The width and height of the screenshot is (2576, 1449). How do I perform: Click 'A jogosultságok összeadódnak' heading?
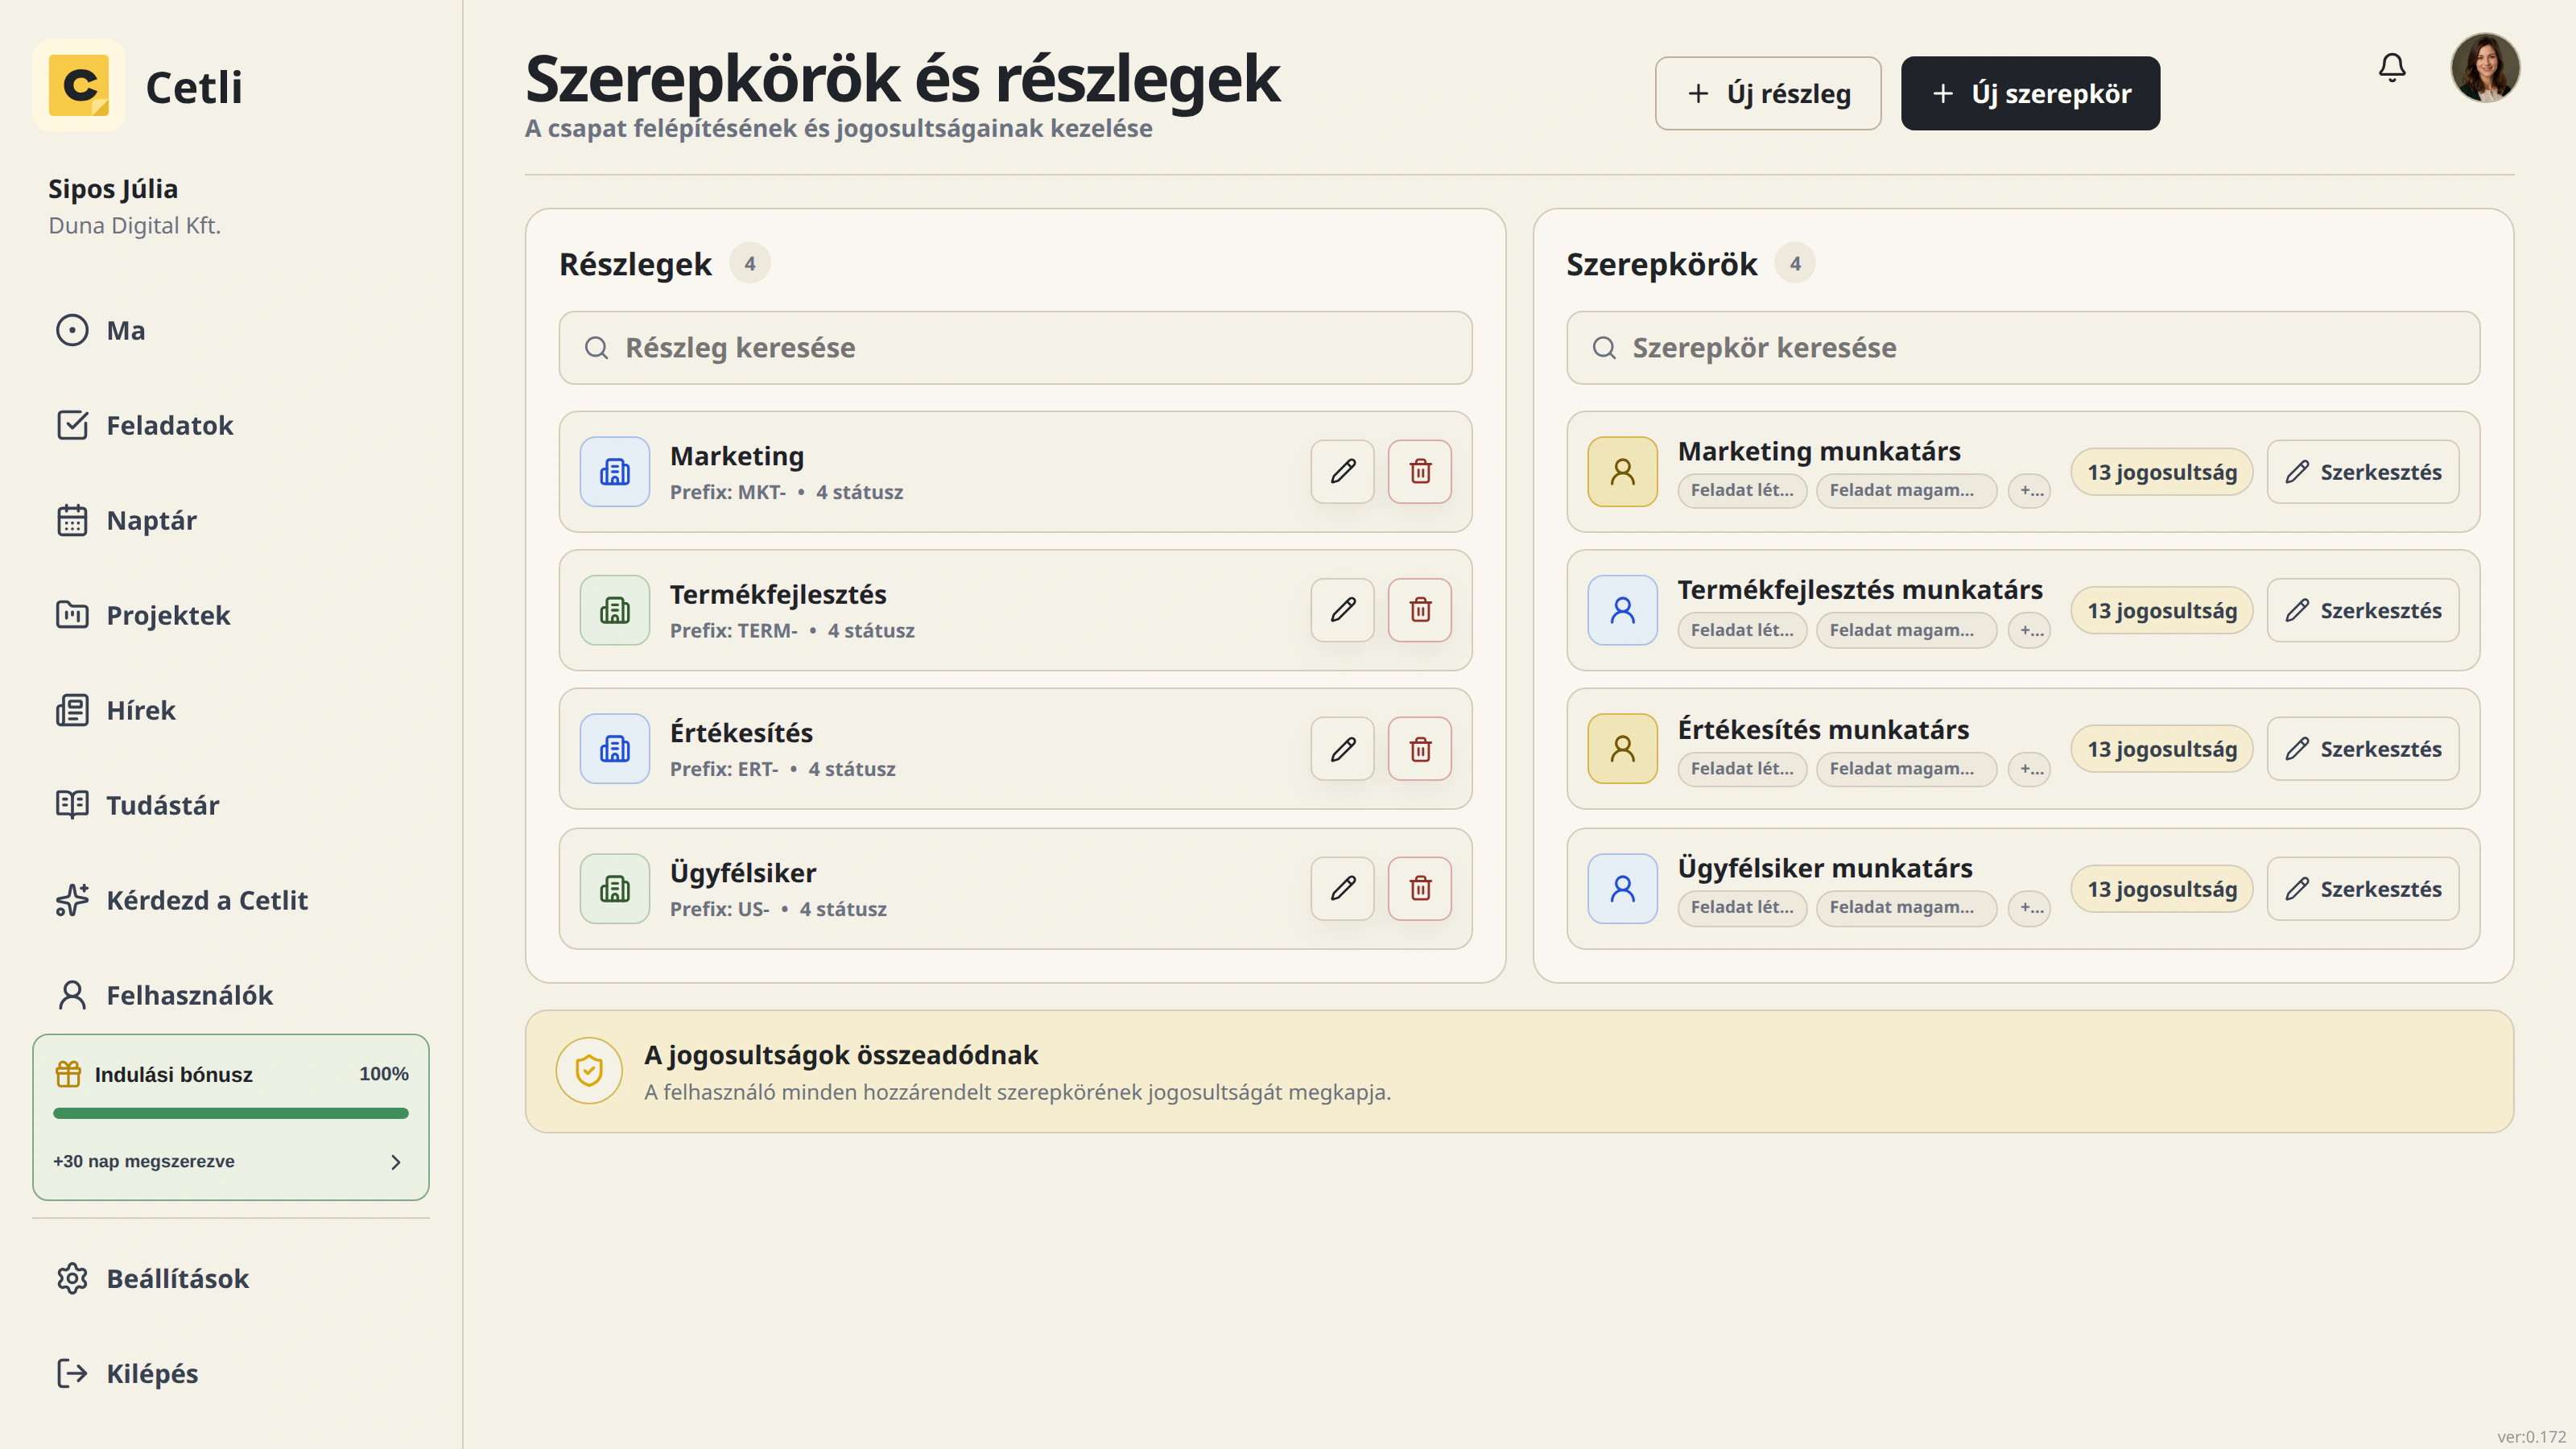[x=841, y=1055]
